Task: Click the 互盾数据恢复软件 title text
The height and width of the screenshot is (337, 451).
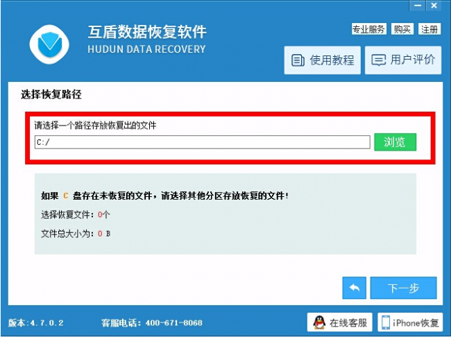Action: pyautogui.click(x=147, y=32)
